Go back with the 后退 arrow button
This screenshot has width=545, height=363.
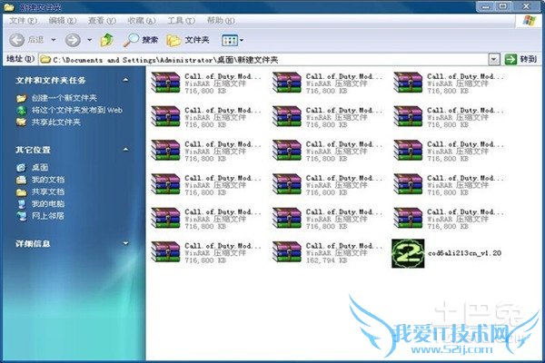click(x=26, y=40)
